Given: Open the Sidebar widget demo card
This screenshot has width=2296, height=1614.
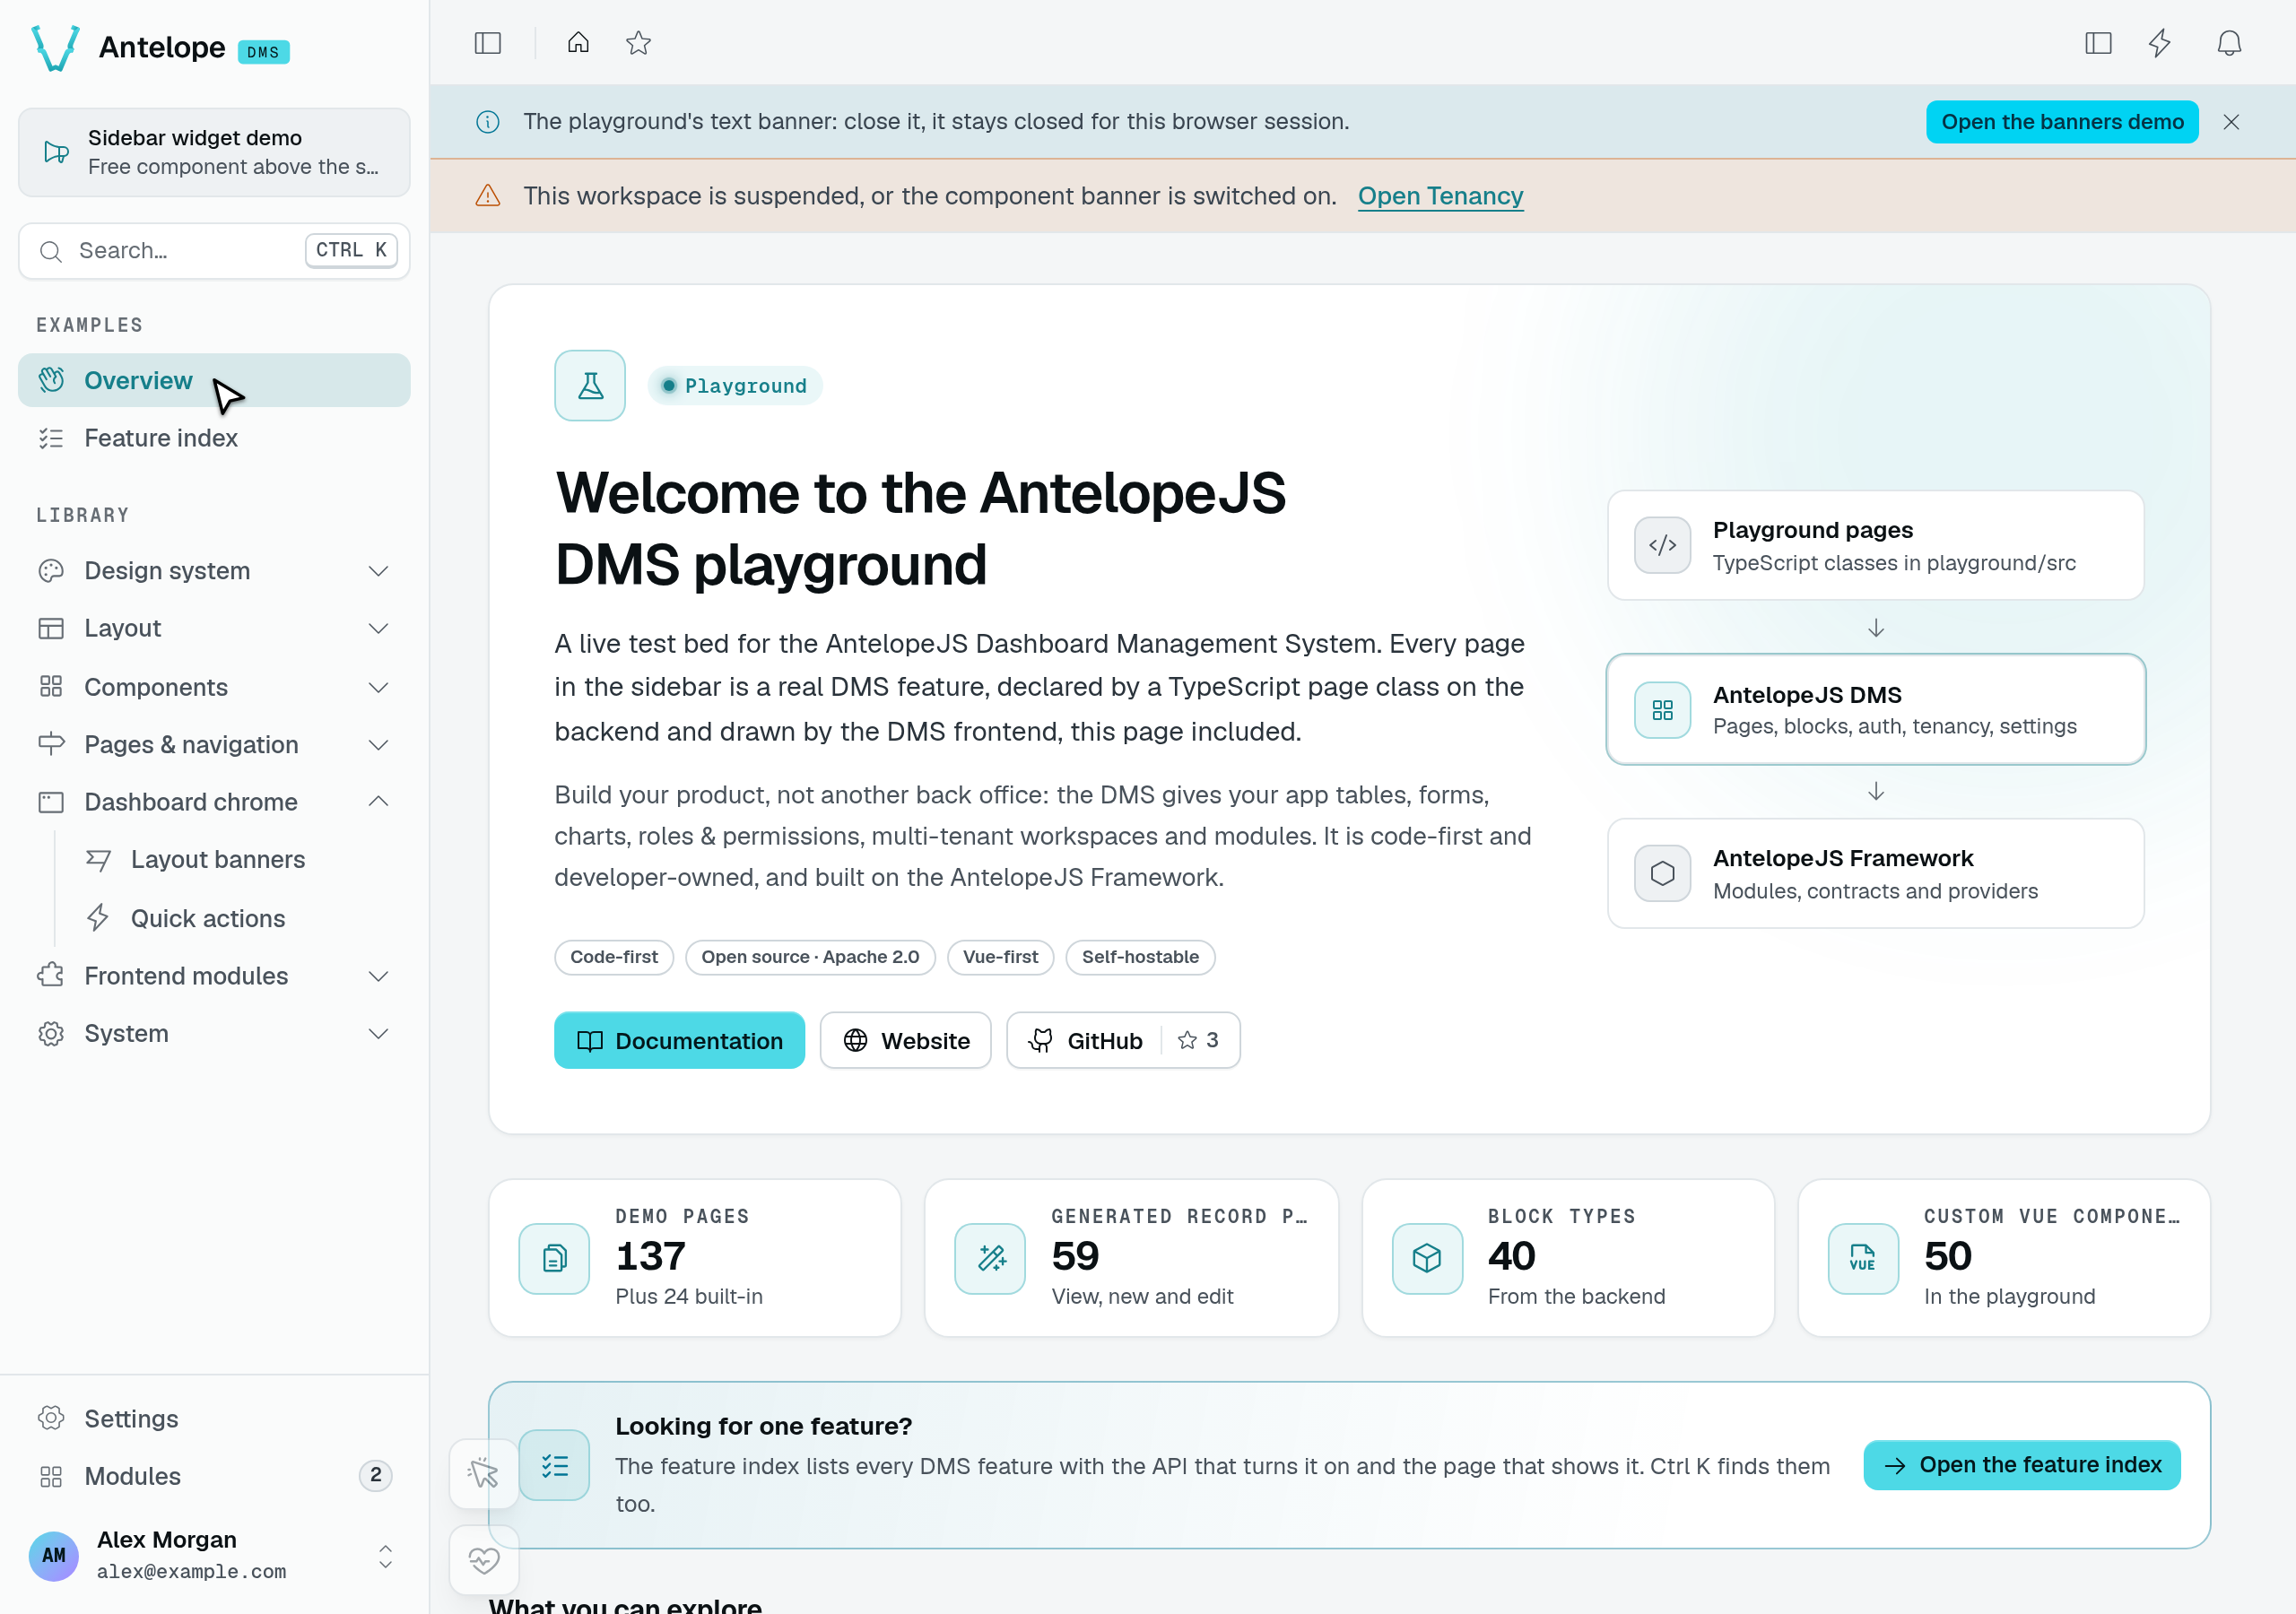Looking at the screenshot, I should click(214, 152).
